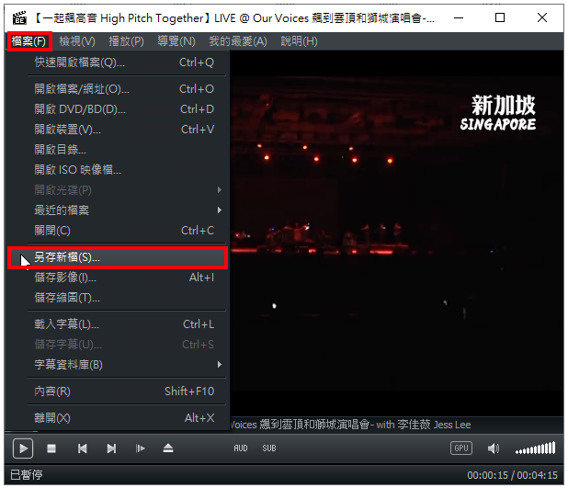Expand the 字幕資料庫(B) submenu

click(x=119, y=365)
